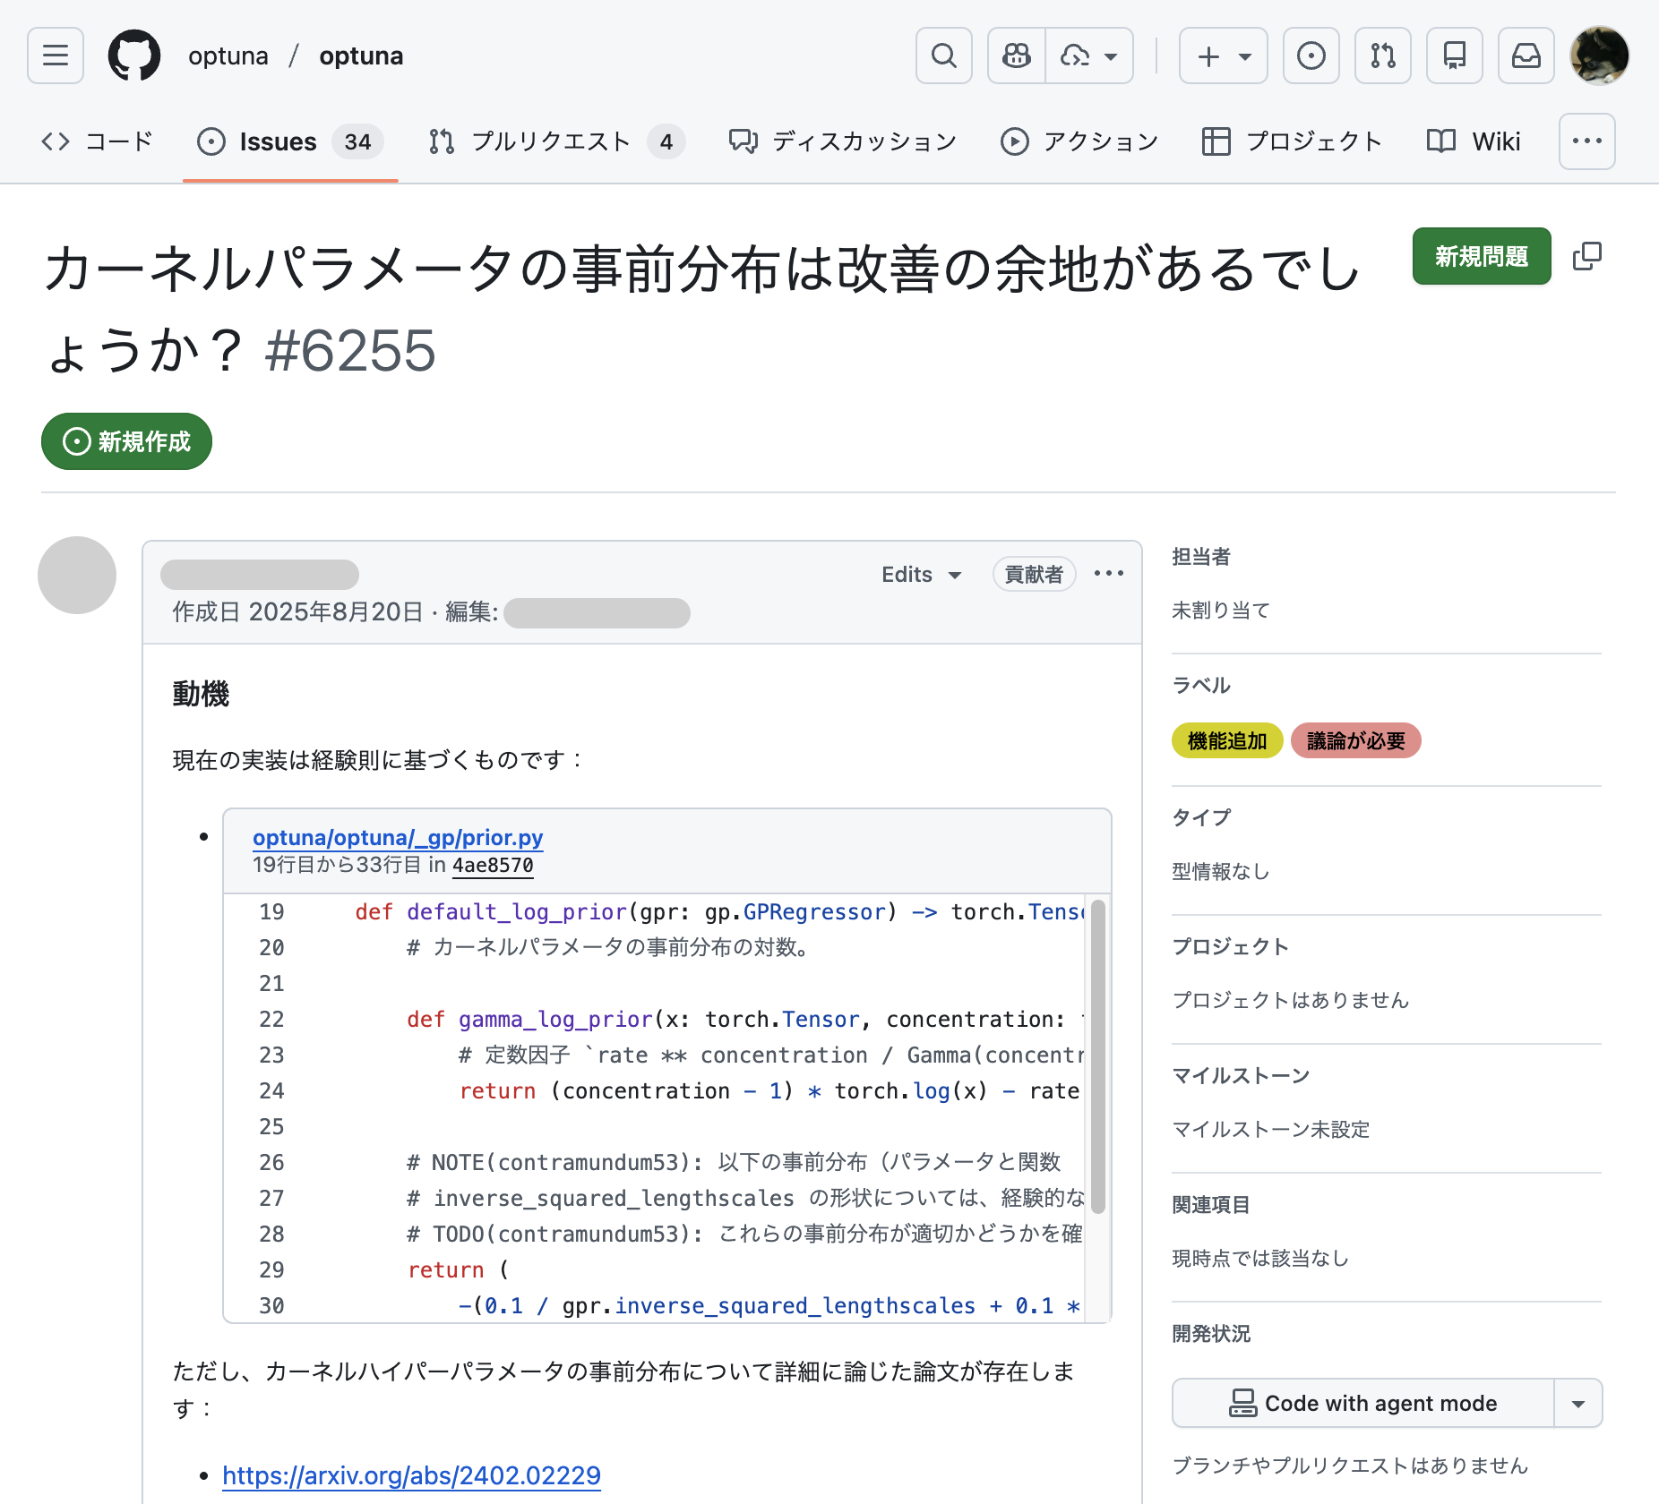Go to GitHub homepage via Octocat logo
The width and height of the screenshot is (1659, 1504).
[x=134, y=56]
